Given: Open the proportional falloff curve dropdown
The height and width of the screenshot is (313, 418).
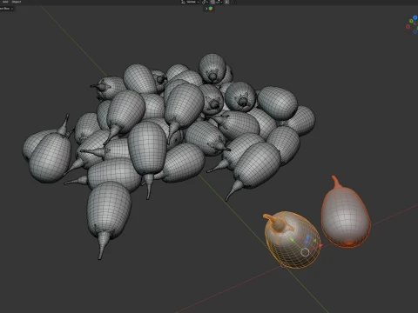Looking at the screenshot, I should (233, 2).
